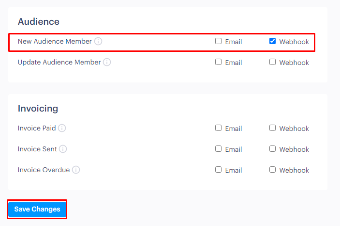Click the Save Changes button
The image size is (340, 226).
(37, 209)
